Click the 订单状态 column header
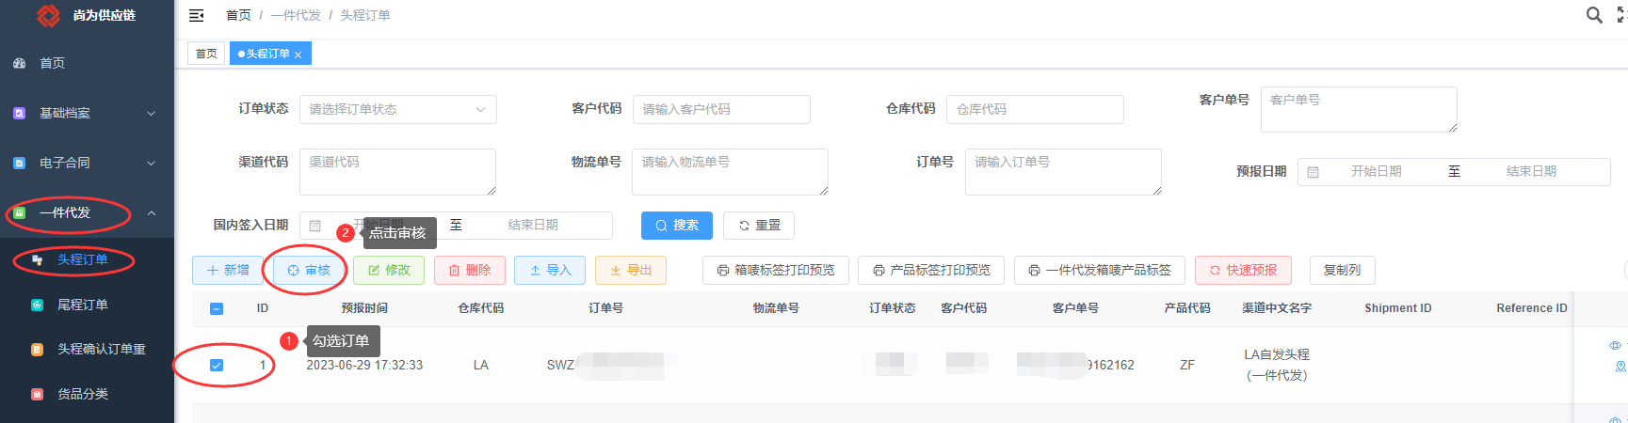Image resolution: width=1628 pixels, height=423 pixels. tap(892, 308)
